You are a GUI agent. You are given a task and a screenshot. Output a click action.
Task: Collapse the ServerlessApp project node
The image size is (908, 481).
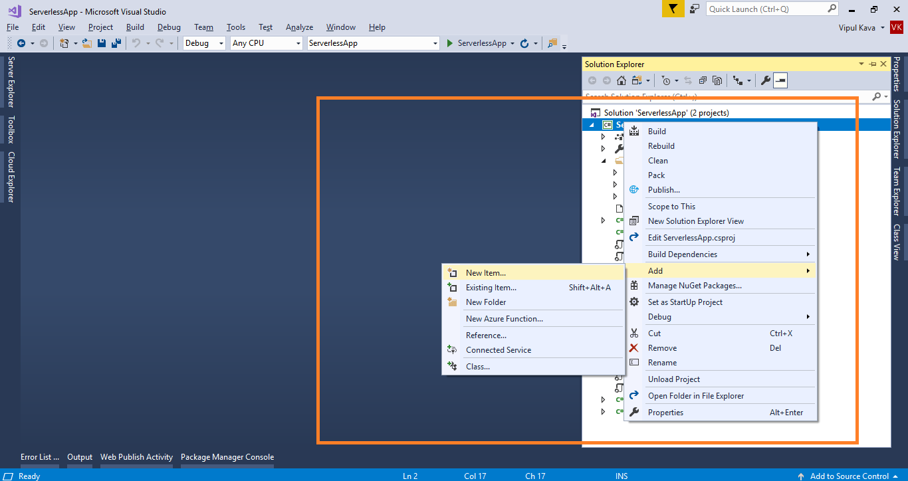pos(592,125)
